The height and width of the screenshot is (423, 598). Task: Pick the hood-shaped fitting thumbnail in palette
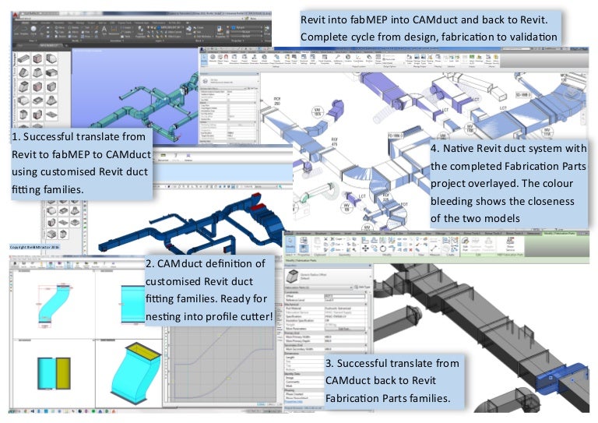(52, 100)
